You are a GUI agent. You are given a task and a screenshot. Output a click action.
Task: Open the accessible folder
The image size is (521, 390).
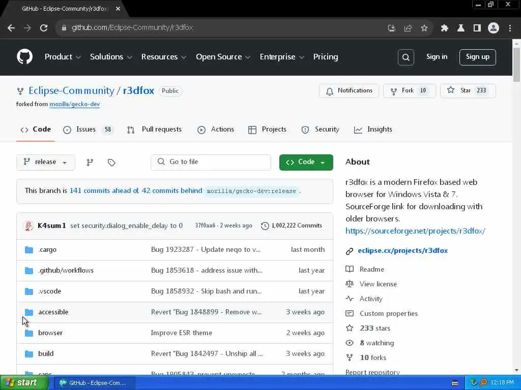click(53, 312)
